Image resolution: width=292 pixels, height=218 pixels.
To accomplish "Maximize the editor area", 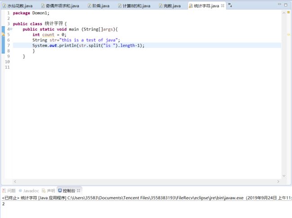I will pyautogui.click(x=286, y=5).
